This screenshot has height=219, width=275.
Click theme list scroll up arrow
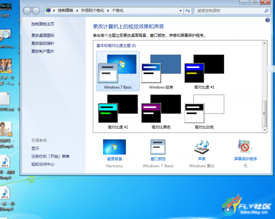pyautogui.click(x=265, y=43)
